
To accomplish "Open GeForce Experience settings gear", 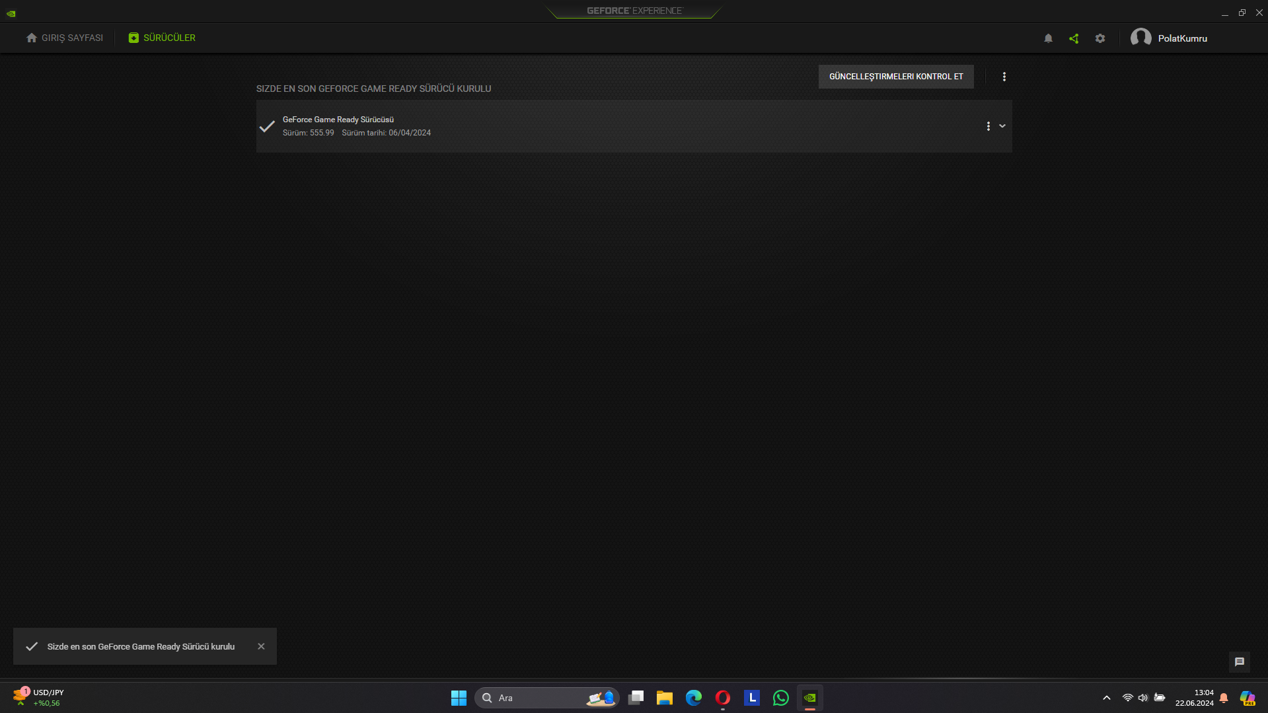I will pos(1100,38).
